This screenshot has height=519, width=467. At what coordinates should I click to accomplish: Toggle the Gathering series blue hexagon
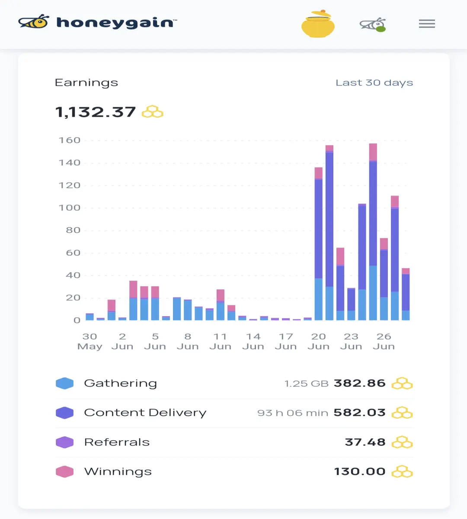pos(65,383)
